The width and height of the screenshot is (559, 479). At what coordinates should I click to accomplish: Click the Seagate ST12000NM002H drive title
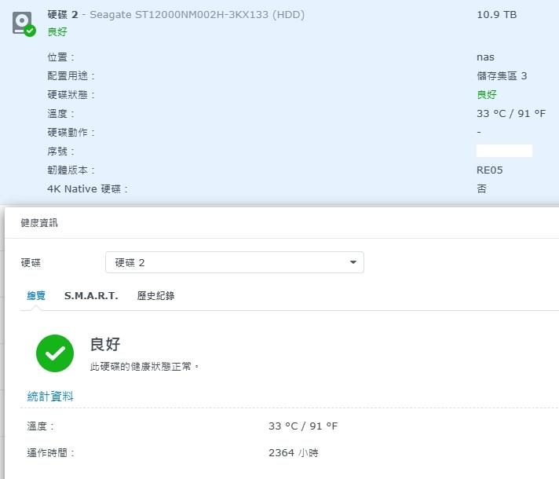coord(176,15)
